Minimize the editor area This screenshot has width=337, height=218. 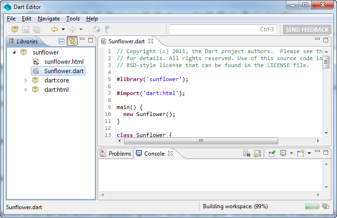point(317,39)
